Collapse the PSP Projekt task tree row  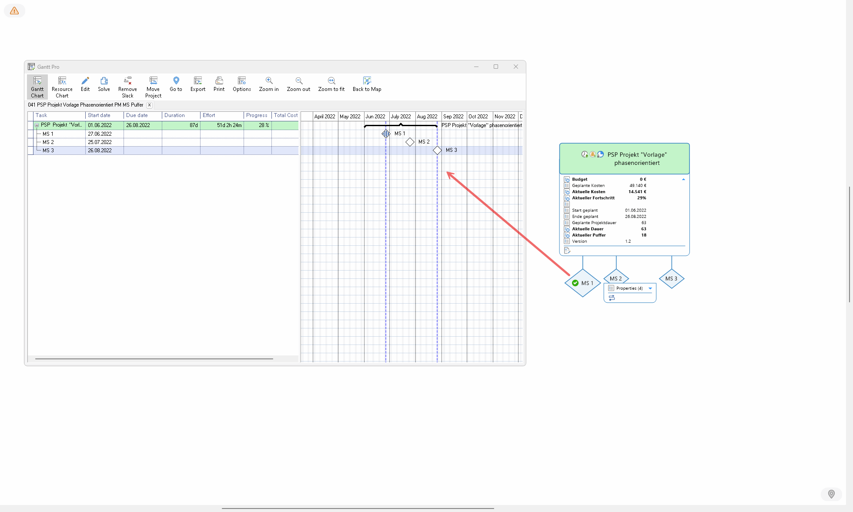click(37, 125)
